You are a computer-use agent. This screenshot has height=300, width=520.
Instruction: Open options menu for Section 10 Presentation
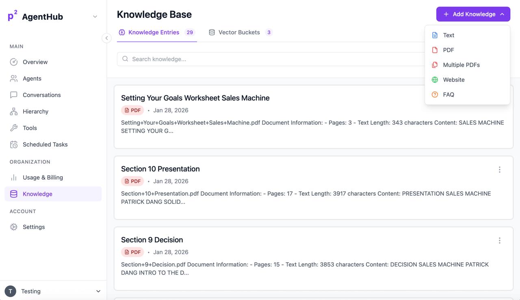click(499, 170)
